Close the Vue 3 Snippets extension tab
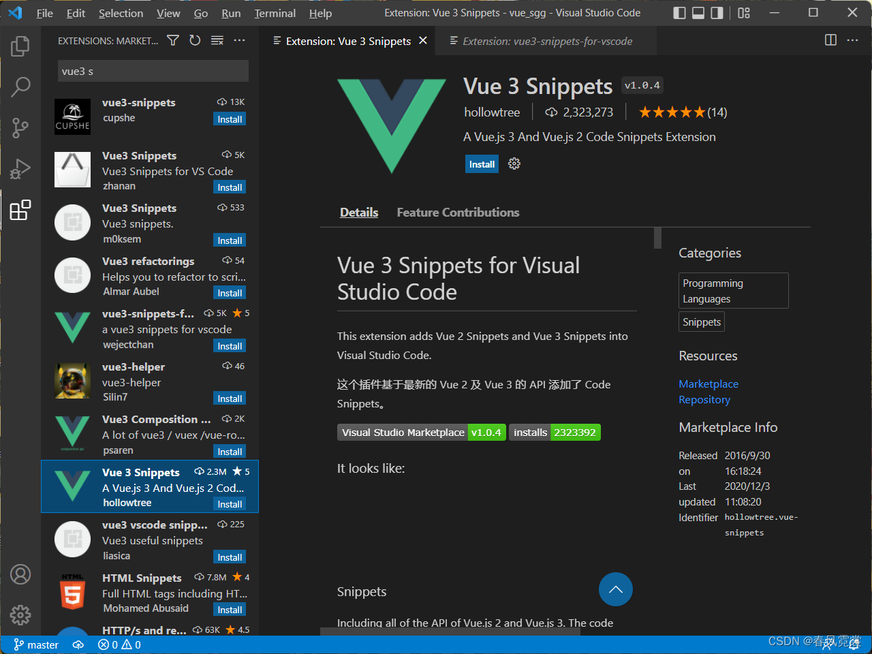Viewport: 872px width, 654px height. pos(423,41)
